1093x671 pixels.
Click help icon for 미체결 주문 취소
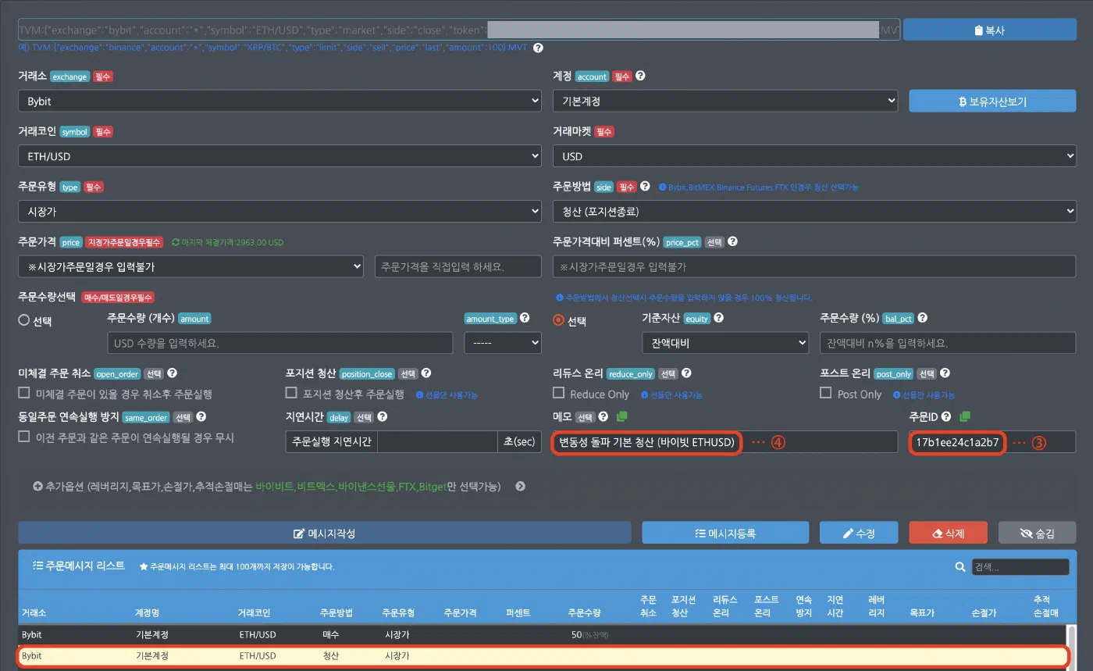point(173,373)
